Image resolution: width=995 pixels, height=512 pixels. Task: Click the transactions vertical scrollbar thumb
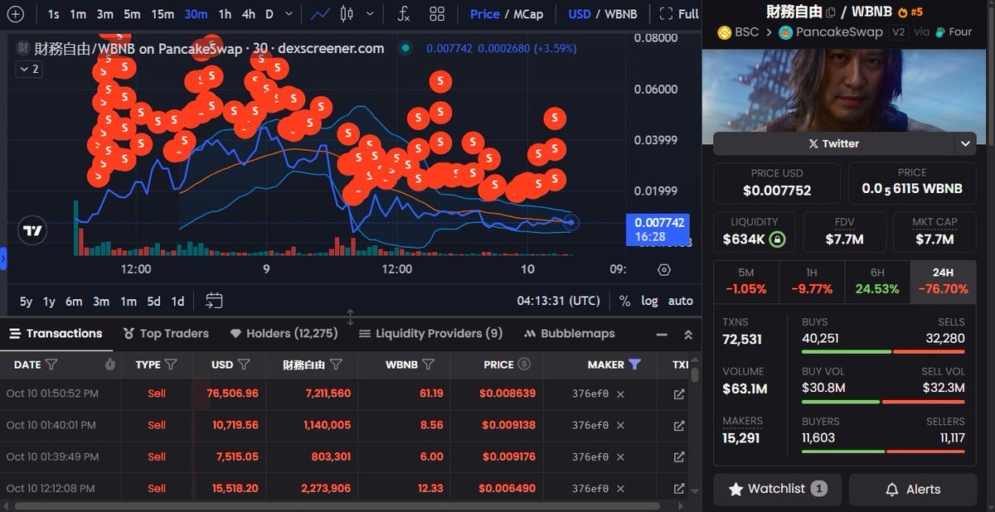tap(695, 374)
